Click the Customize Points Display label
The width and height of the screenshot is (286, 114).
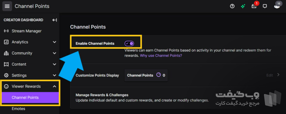pyautogui.click(x=97, y=75)
